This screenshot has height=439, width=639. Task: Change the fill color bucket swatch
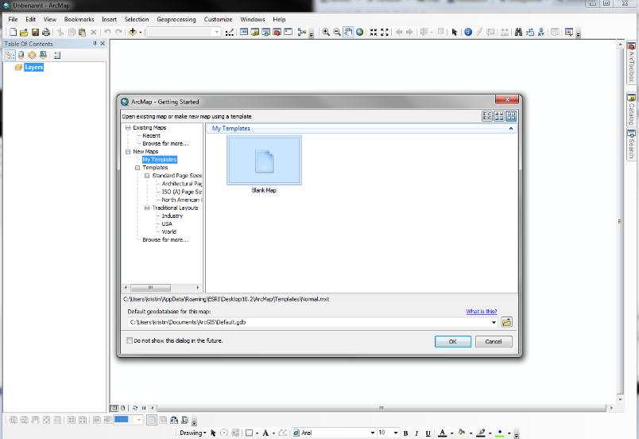pos(462,433)
